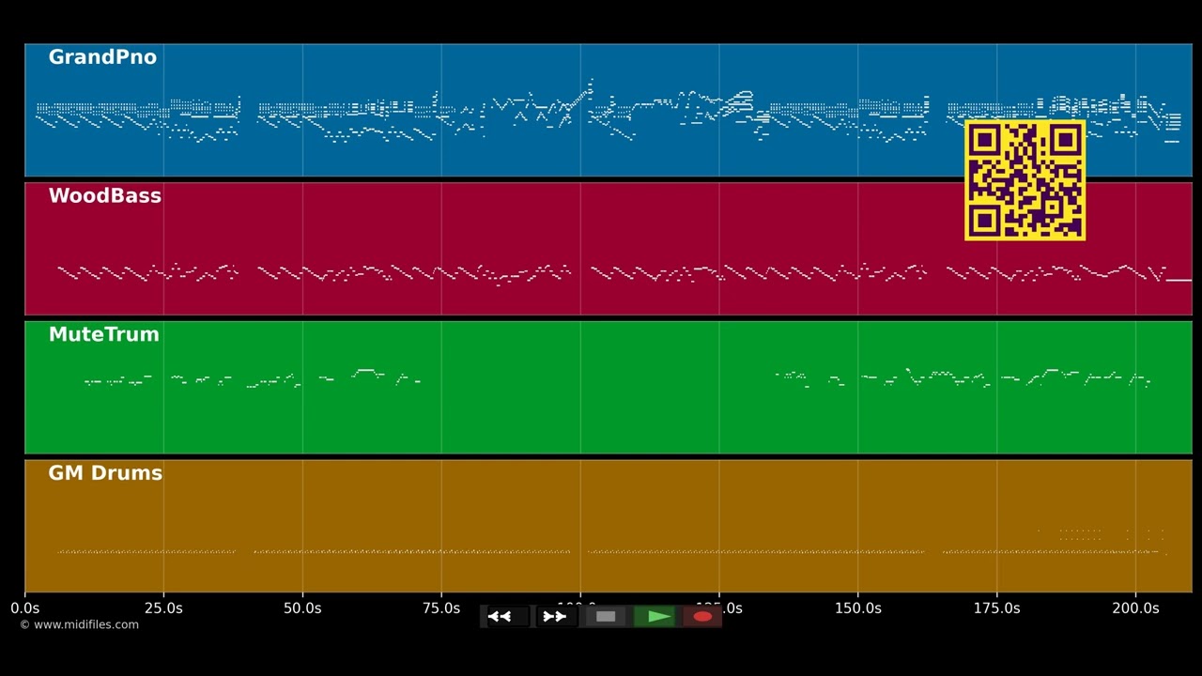The height and width of the screenshot is (676, 1202).
Task: Click the fast-forward playback button
Action: 556,617
